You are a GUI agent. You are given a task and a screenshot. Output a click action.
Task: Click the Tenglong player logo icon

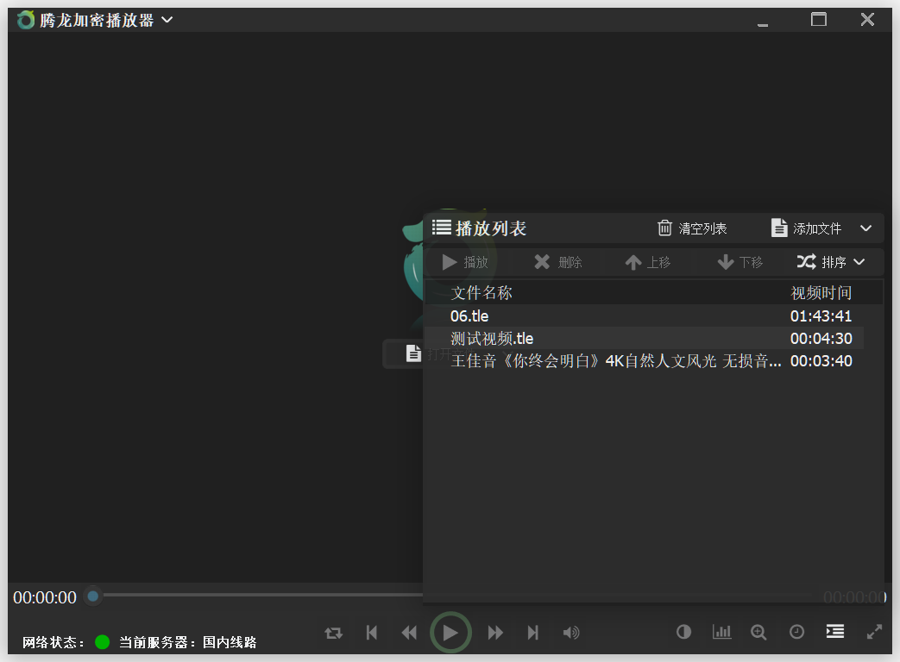(x=26, y=20)
